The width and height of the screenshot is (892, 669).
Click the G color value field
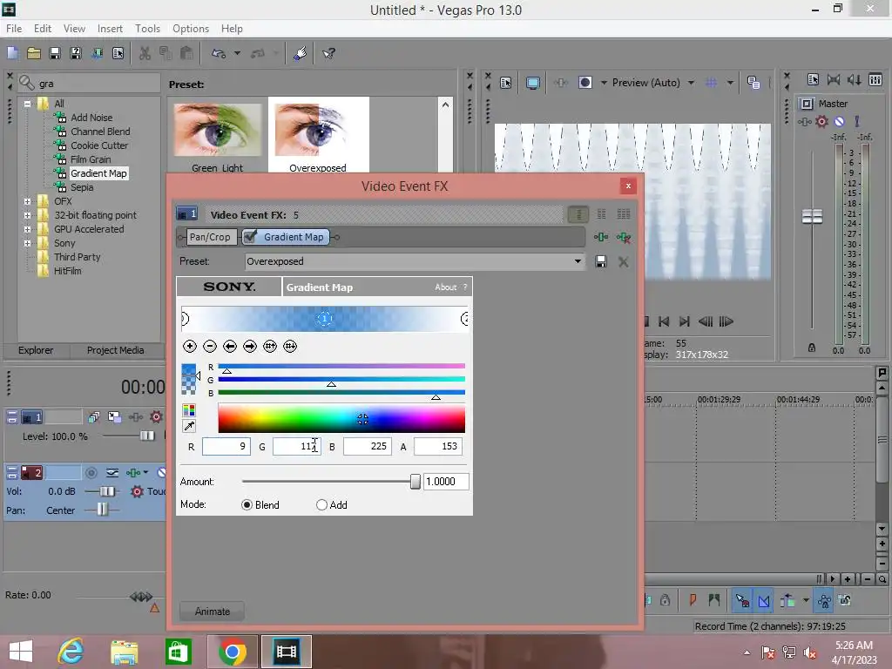pyautogui.click(x=296, y=447)
